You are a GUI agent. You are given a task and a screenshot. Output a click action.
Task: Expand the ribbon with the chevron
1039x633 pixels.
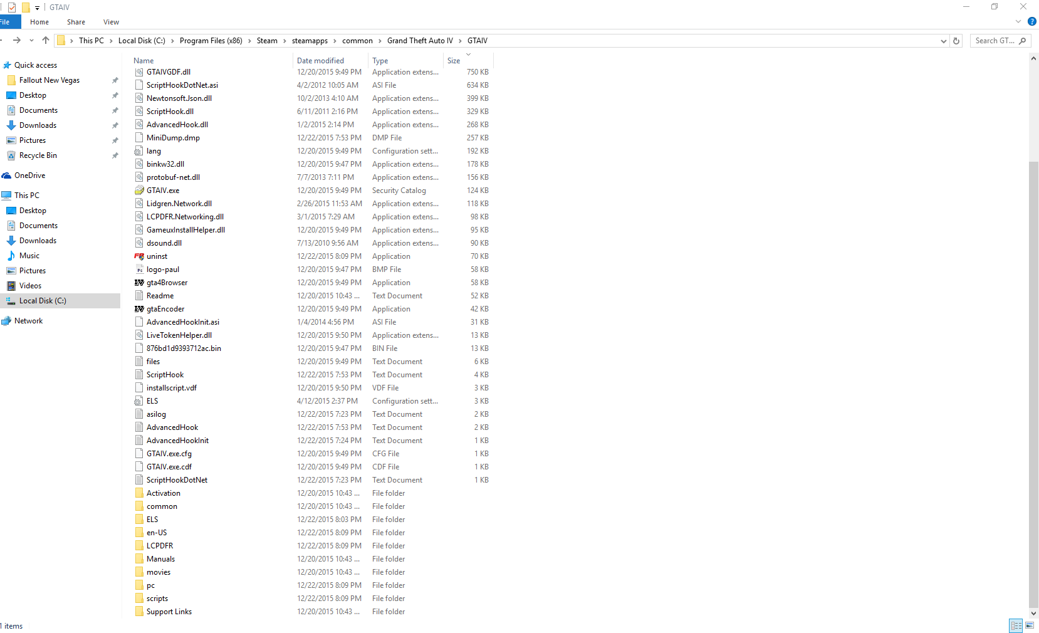(x=1018, y=22)
